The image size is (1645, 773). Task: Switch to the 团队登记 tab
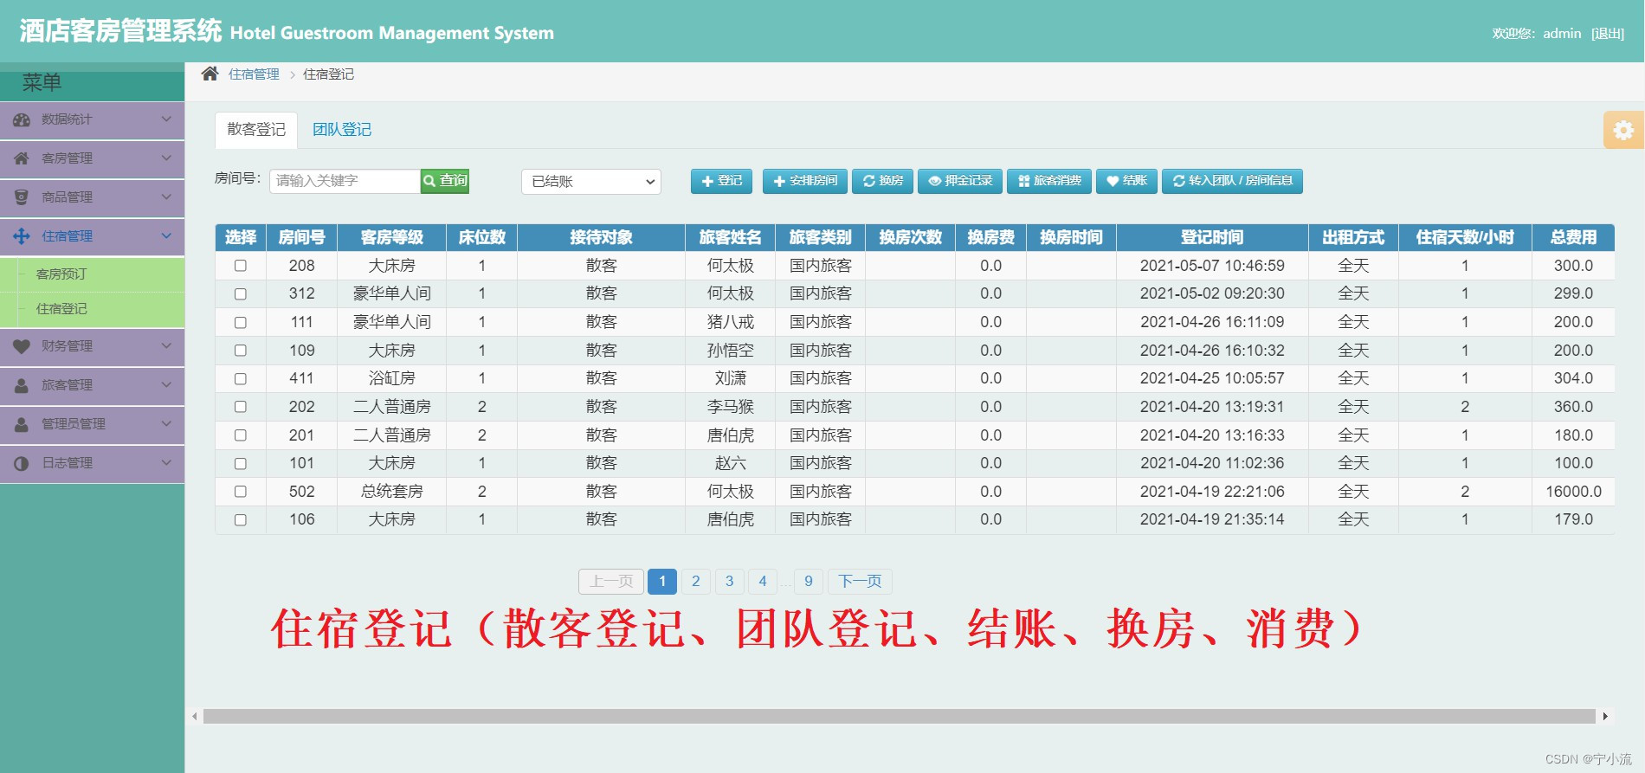tap(342, 130)
